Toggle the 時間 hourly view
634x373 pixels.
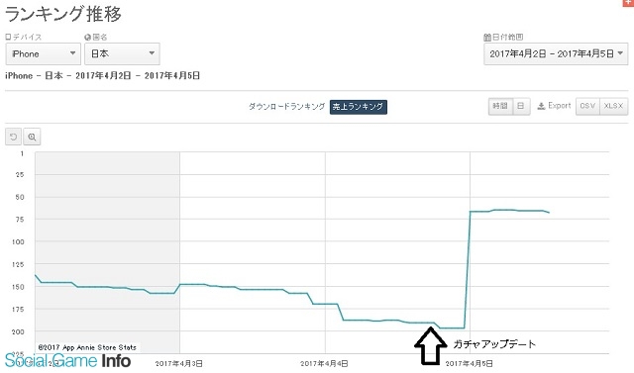500,106
